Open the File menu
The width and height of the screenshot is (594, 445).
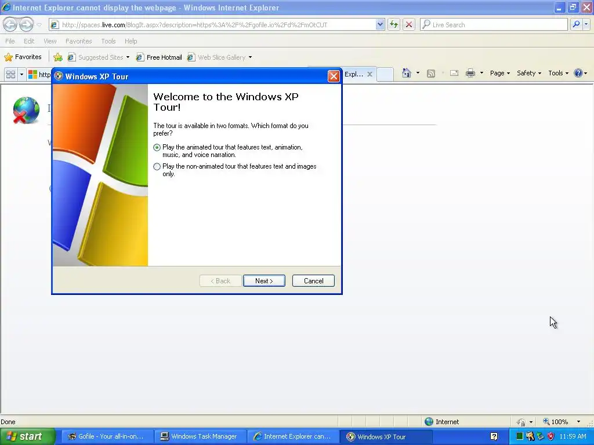[10, 41]
